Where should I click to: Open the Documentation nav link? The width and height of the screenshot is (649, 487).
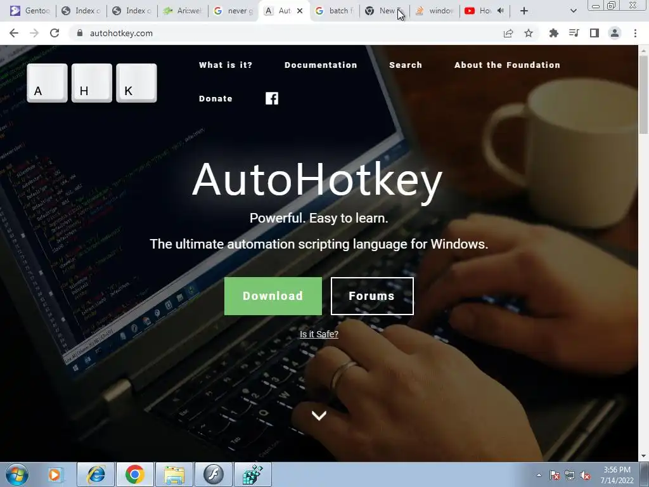coord(321,65)
